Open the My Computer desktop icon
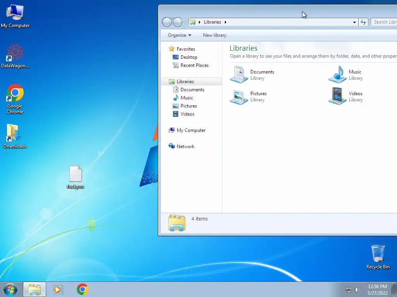 (15, 15)
